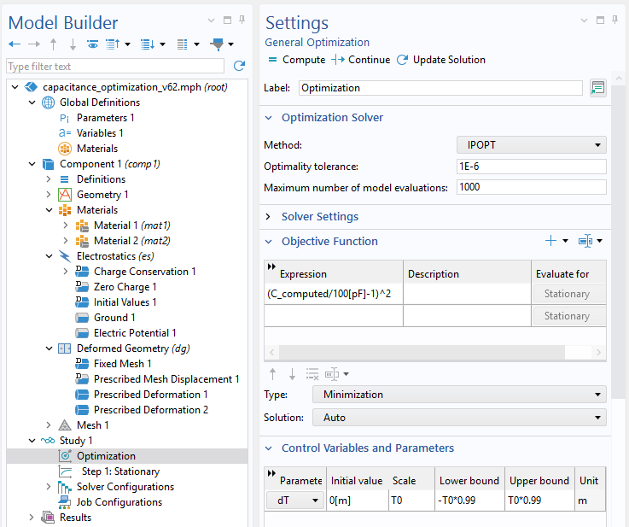The height and width of the screenshot is (527, 629).
Task: Expand the Mesh 1 node
Action: click(49, 425)
